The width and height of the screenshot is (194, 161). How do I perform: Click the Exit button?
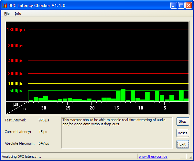click(183, 144)
